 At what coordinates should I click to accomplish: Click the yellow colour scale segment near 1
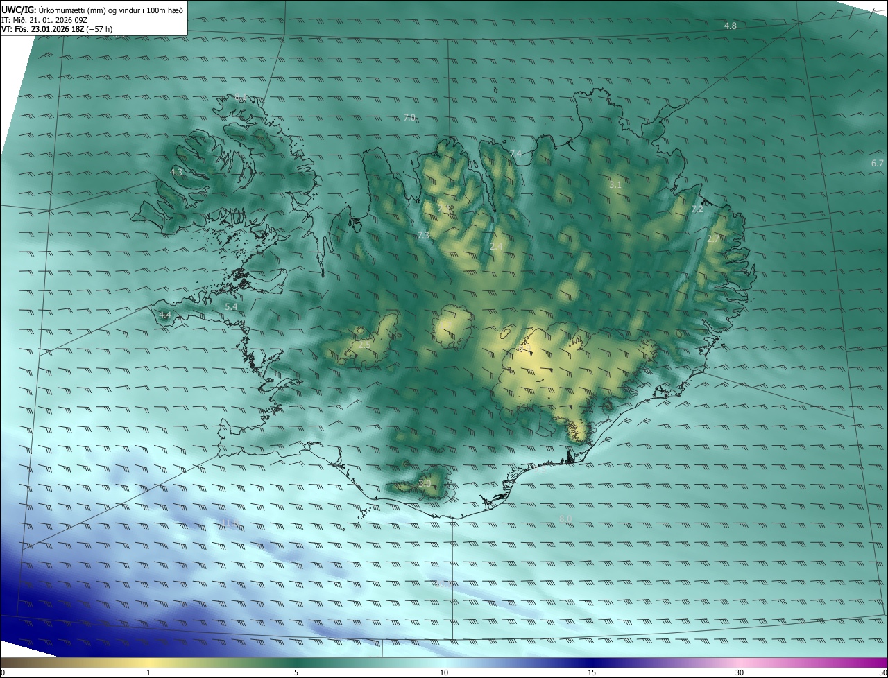click(x=148, y=662)
